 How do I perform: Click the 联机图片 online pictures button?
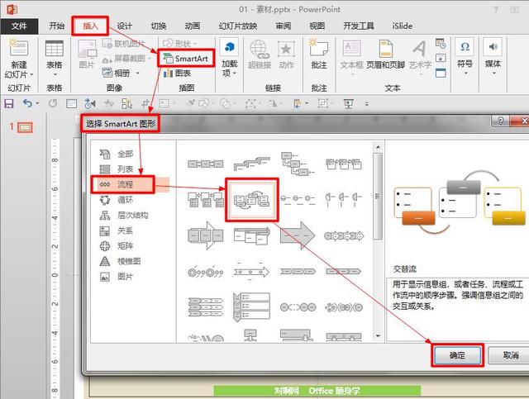(124, 44)
